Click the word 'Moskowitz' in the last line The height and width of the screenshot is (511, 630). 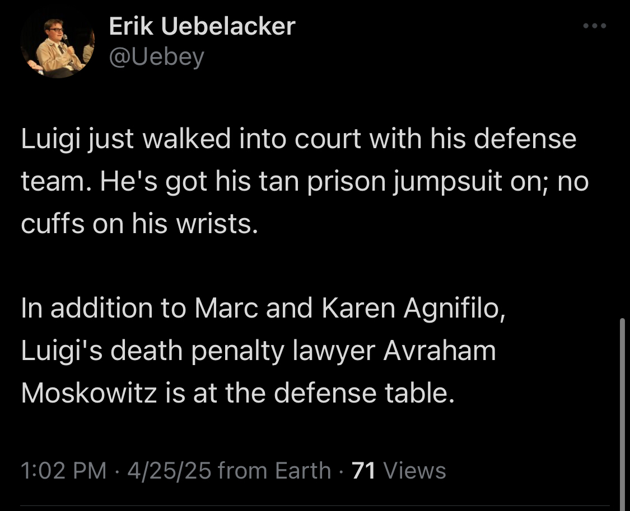coord(89,392)
